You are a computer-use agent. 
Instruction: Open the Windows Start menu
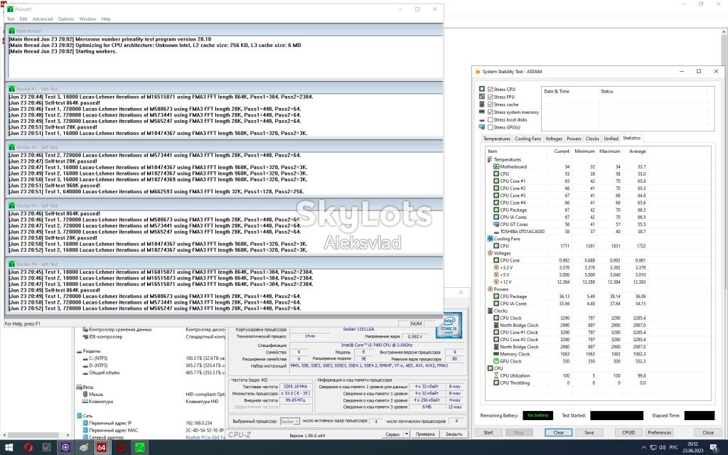click(9, 448)
